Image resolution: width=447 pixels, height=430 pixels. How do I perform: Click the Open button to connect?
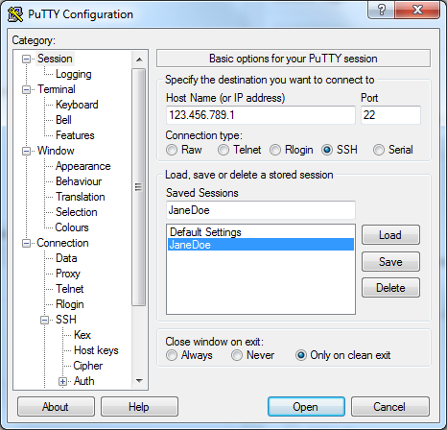tap(306, 407)
